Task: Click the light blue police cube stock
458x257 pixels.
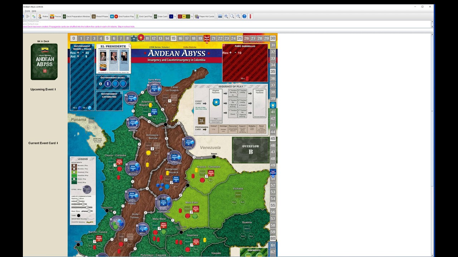Action: click(90, 108)
